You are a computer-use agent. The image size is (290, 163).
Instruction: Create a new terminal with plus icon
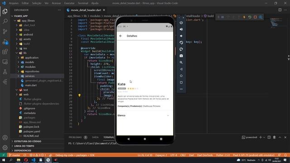pos(261,137)
